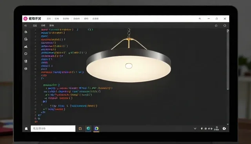Switch to the first tab of the dark editor toolbar

[x=35, y=25]
